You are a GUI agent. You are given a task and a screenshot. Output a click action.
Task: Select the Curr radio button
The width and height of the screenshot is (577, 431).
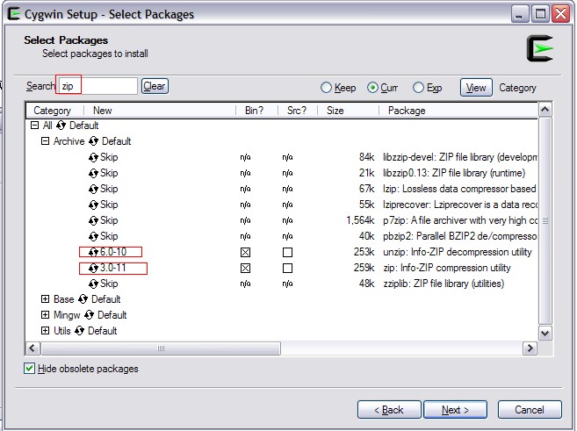372,88
